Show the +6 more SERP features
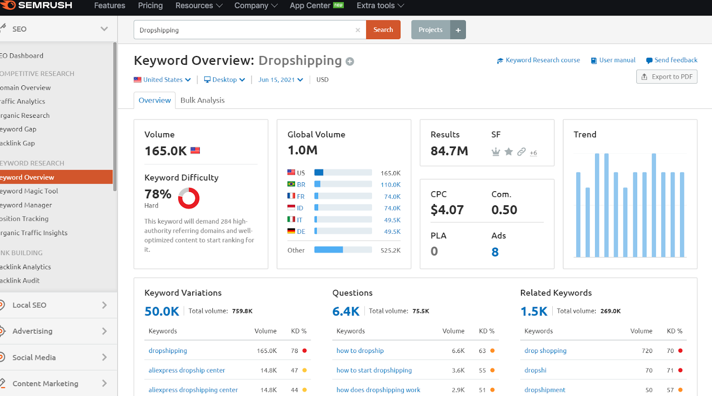Image resolution: width=712 pixels, height=396 pixels. click(x=534, y=153)
